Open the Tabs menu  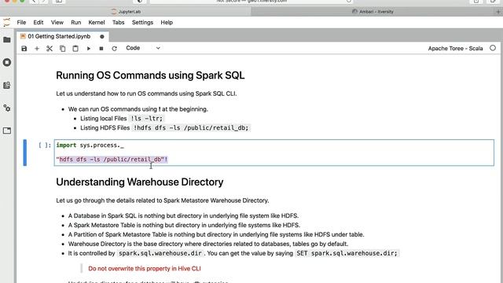pyautogui.click(x=119, y=23)
